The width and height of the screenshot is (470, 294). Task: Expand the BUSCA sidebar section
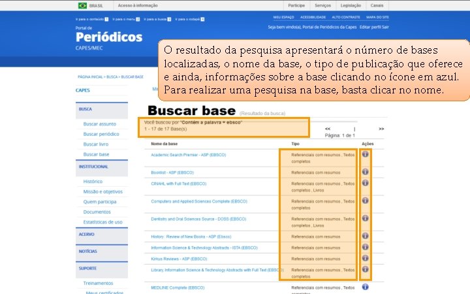[102, 110]
